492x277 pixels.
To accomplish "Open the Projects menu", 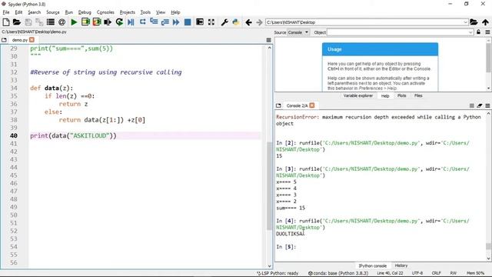I will point(127,12).
